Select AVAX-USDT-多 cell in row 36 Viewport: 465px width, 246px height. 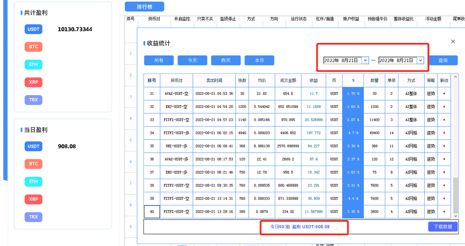(176, 159)
